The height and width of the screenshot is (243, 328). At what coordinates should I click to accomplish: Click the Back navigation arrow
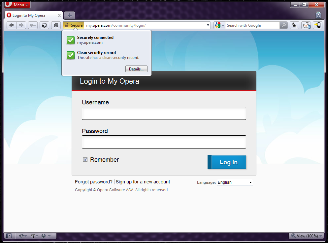click(12, 25)
